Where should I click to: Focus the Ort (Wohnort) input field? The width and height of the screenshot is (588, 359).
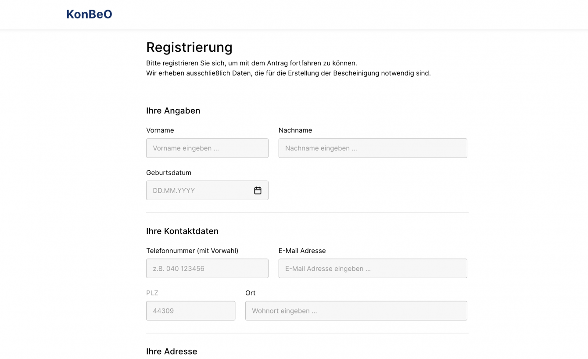pyautogui.click(x=356, y=311)
